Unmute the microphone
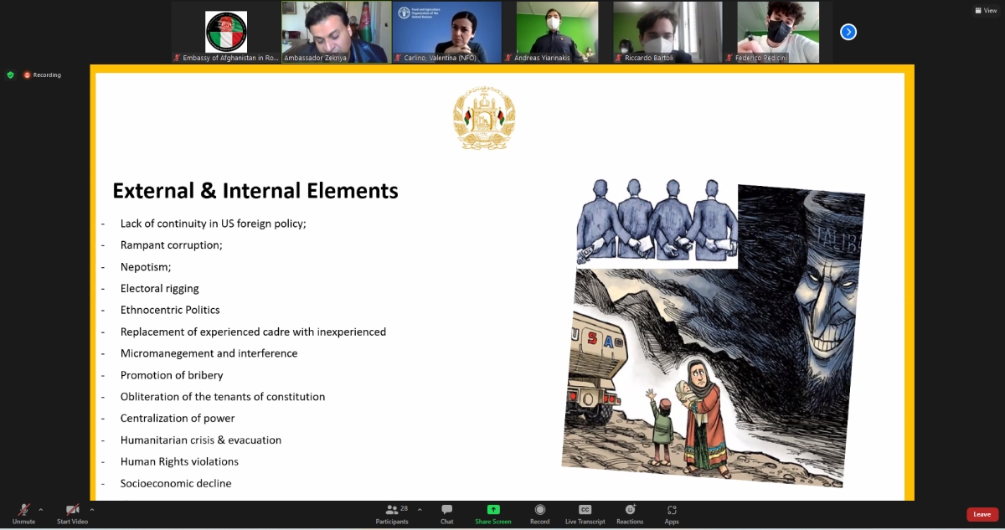This screenshot has height=530, width=1005. point(23,513)
